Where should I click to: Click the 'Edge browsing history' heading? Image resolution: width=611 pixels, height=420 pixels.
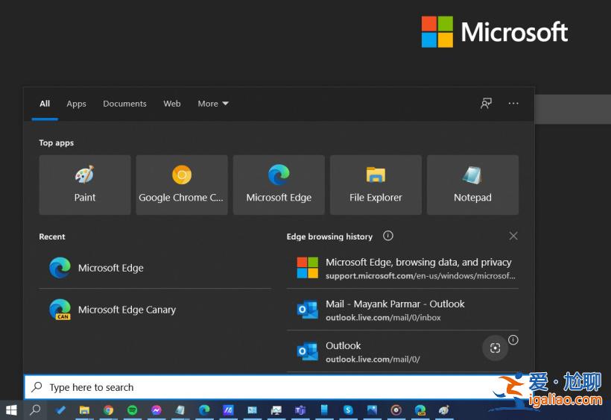(x=329, y=236)
